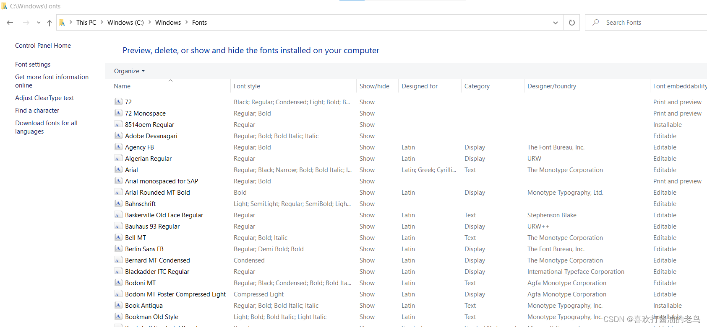Select Windows (C:) in breadcrumb
The image size is (707, 327).
pyautogui.click(x=125, y=23)
